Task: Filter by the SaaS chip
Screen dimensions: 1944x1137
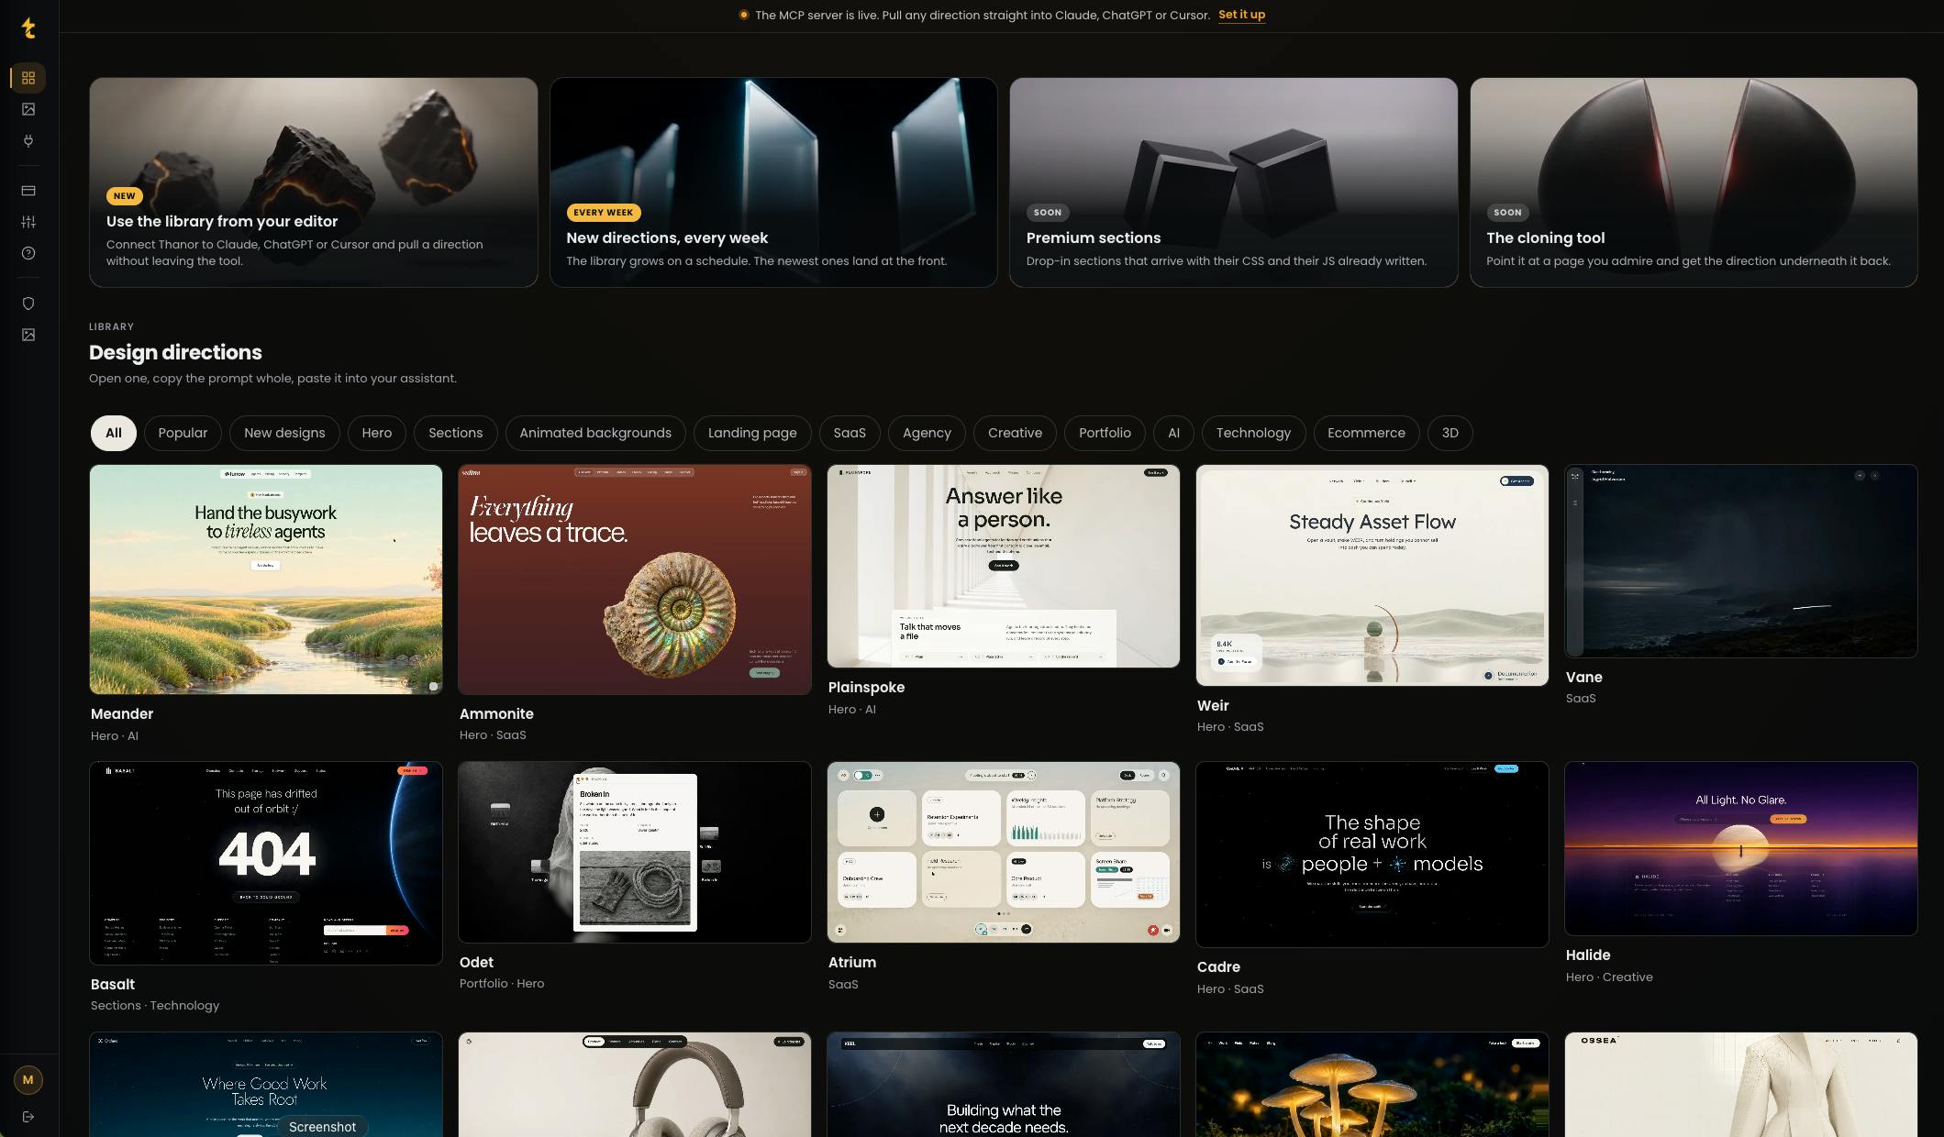Action: (x=850, y=433)
